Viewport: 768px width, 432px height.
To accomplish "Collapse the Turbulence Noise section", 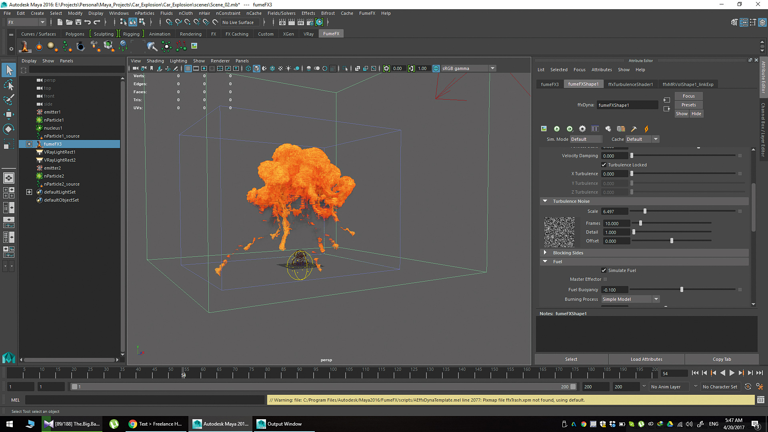I will click(x=545, y=201).
